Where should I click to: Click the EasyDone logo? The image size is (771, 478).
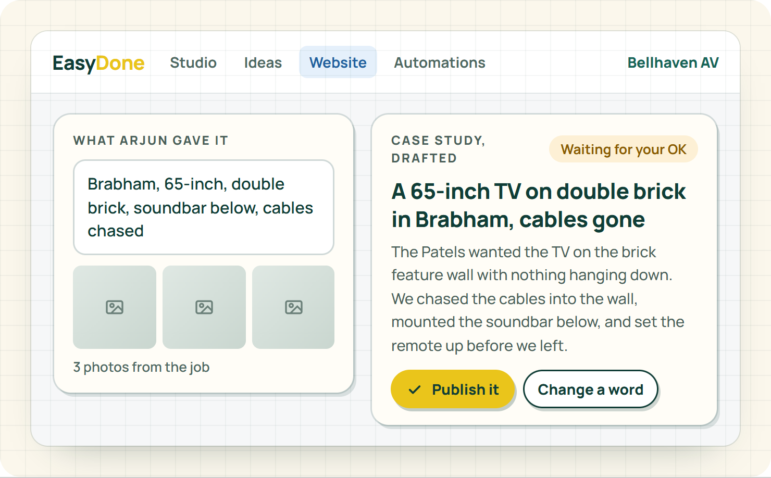click(x=98, y=63)
